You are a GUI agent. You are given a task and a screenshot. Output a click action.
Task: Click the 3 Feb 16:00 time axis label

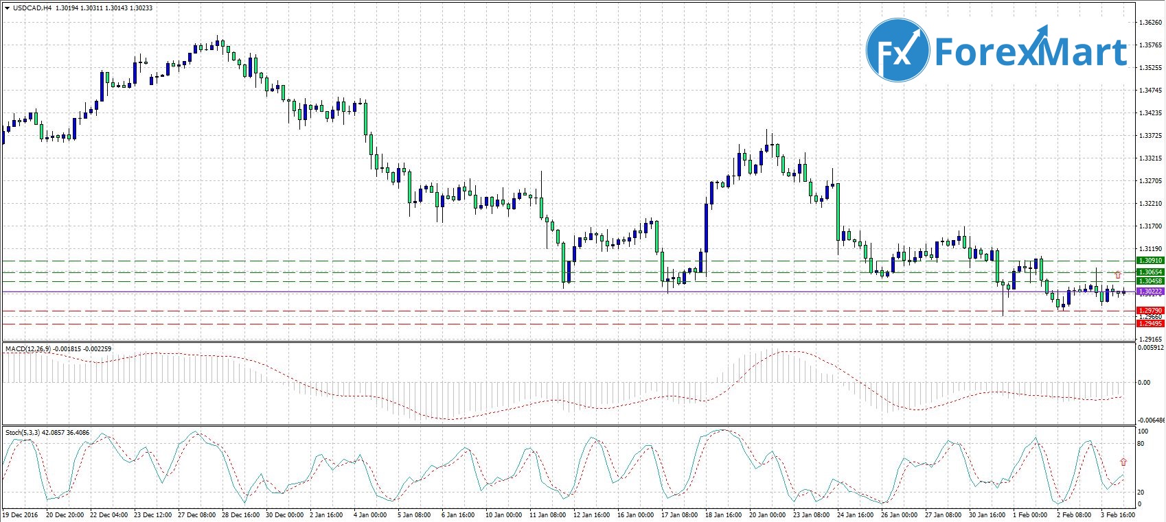tap(1118, 515)
